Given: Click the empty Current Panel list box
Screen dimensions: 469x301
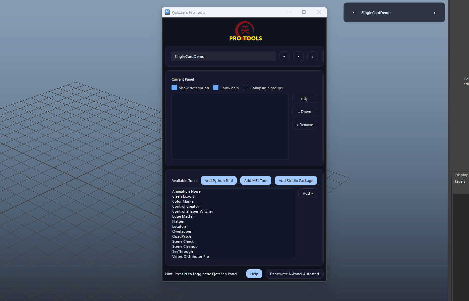Looking at the screenshot, I should 230,127.
